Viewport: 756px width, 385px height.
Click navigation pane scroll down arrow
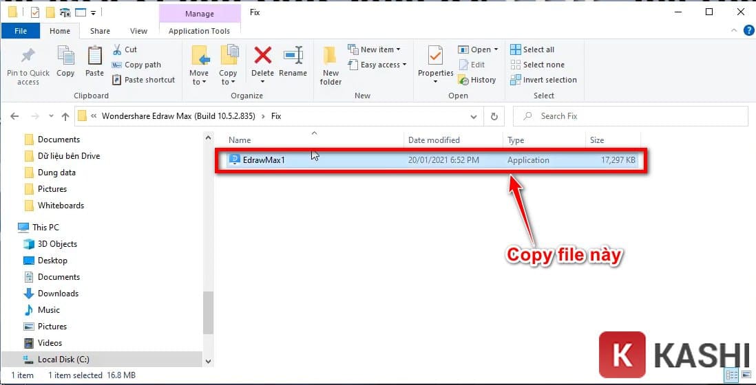coord(209,361)
